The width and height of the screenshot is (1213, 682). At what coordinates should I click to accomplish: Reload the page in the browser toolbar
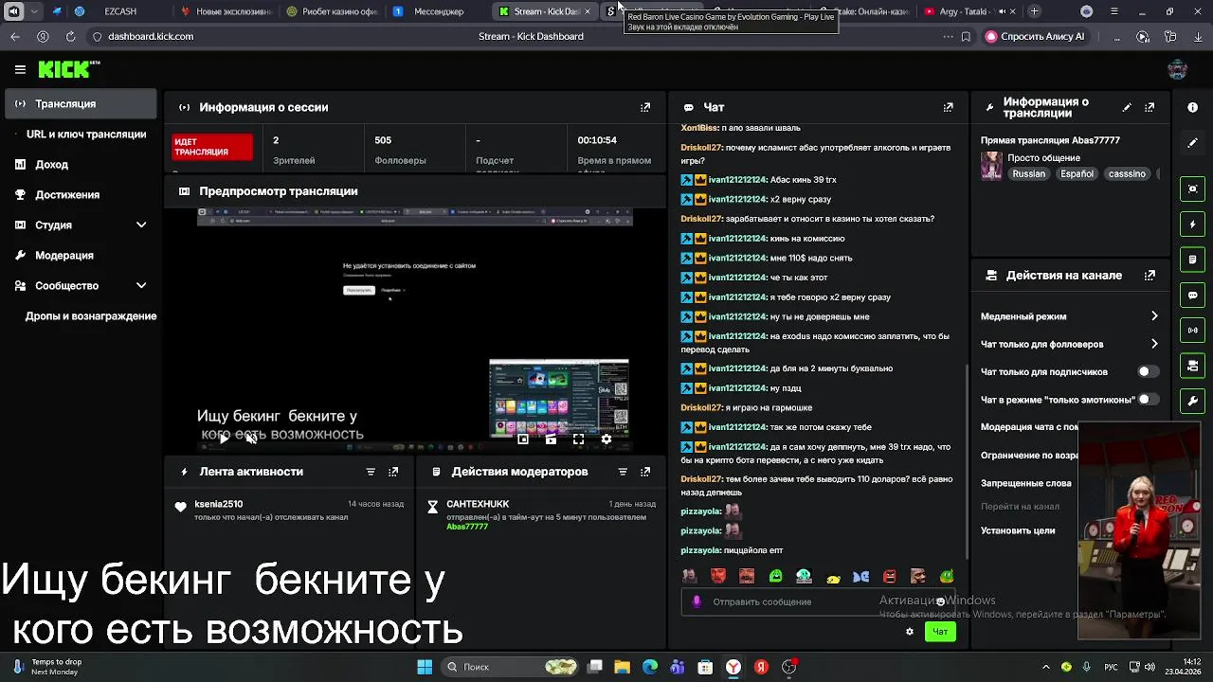[x=70, y=36]
